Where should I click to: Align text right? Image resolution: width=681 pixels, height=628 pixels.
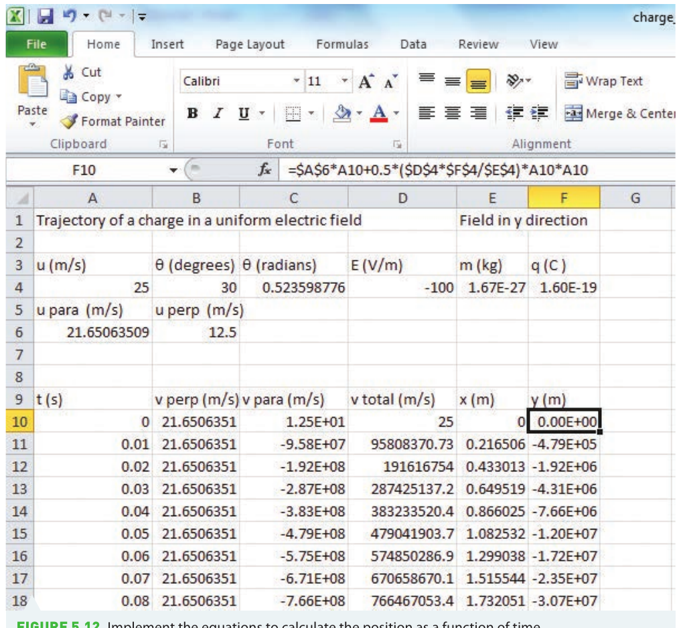(x=478, y=113)
